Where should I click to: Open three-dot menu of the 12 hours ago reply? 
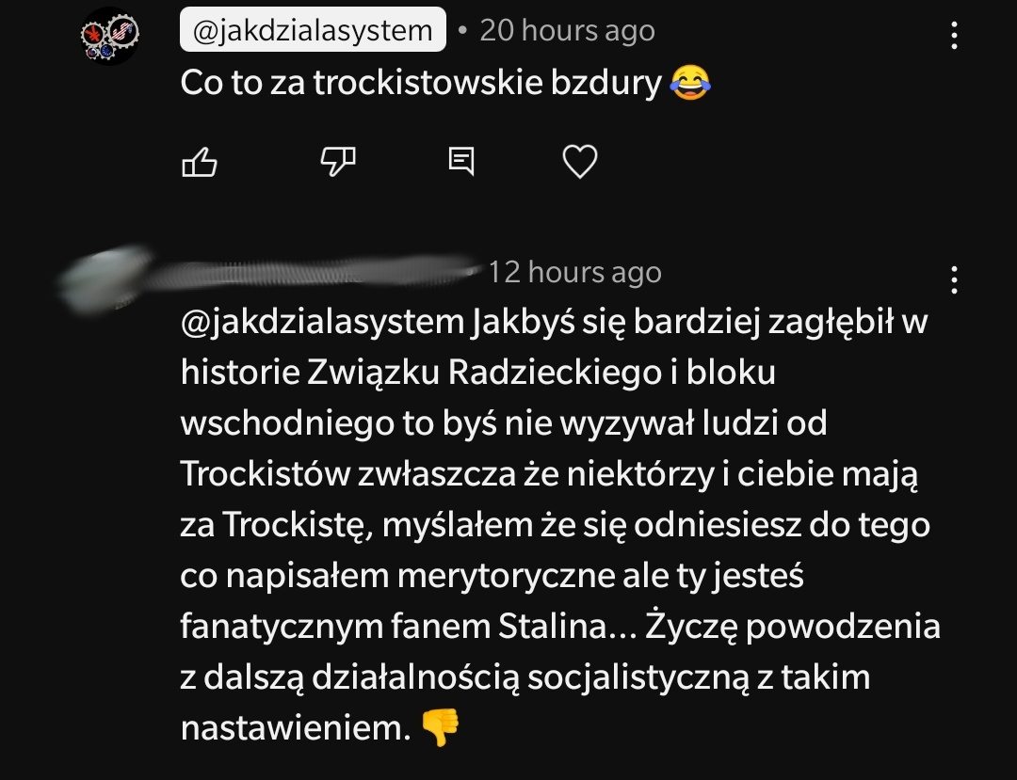point(954,279)
